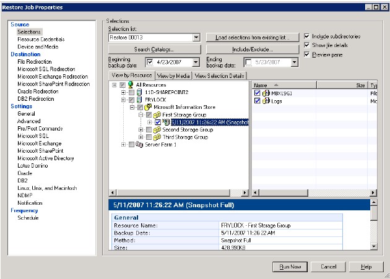
Task: Click the Search Catalogs button
Action: click(154, 49)
